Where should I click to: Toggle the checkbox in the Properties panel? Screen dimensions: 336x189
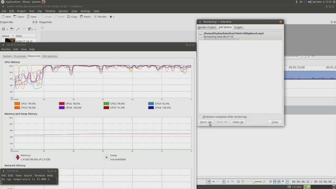tap(42, 28)
